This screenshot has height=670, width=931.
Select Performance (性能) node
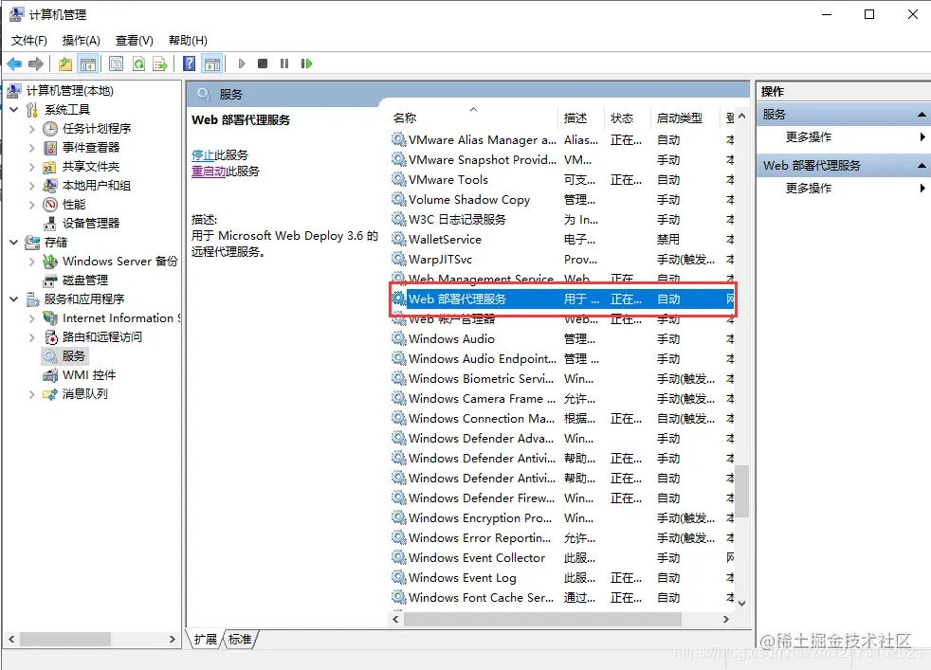pyautogui.click(x=74, y=204)
